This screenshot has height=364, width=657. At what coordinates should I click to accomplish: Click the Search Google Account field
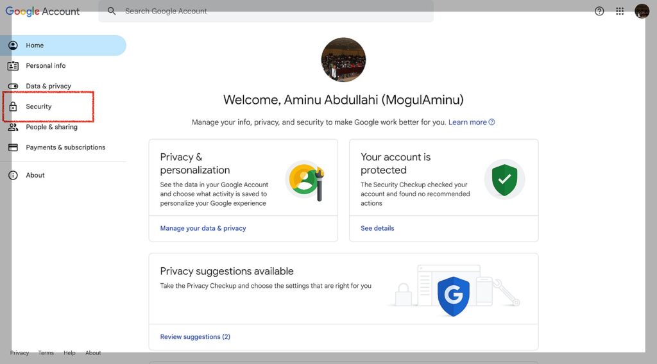tap(269, 11)
